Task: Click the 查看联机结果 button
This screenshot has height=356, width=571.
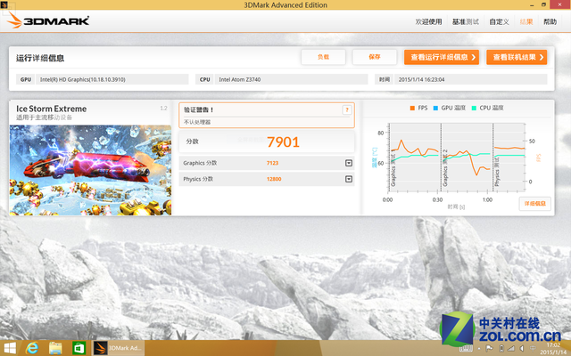Action: click(x=517, y=57)
